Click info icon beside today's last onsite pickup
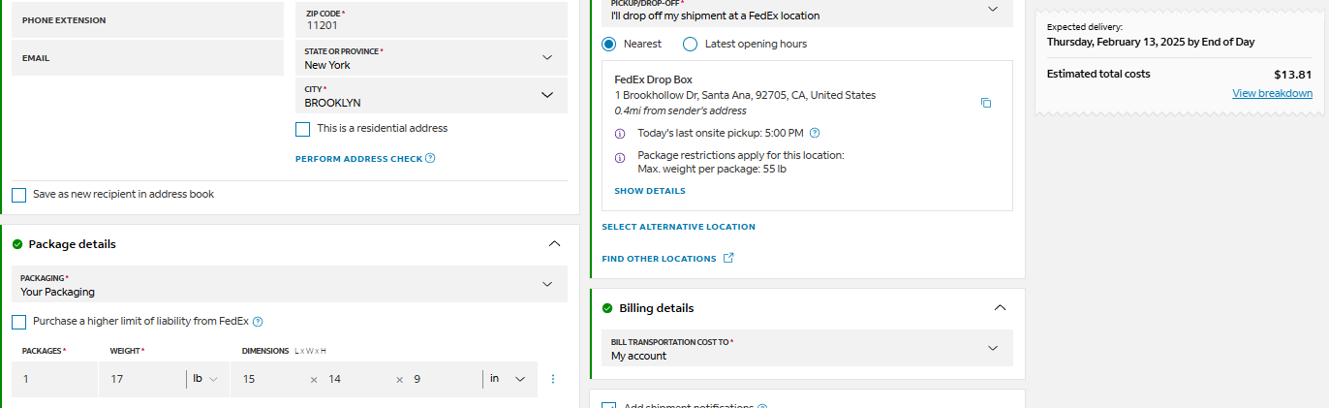Screen dimensions: 1329x408 click(x=620, y=134)
